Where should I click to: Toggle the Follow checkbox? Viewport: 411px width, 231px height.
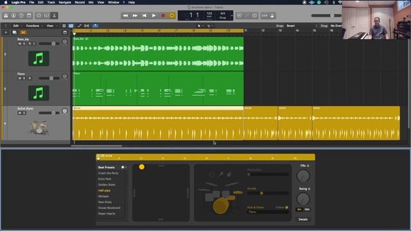287,207
